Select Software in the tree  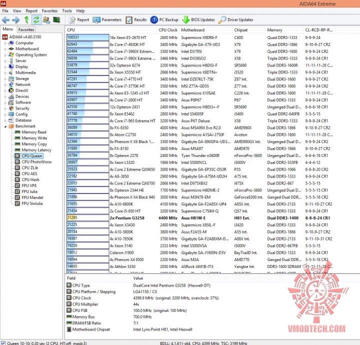pyautogui.click(x=23, y=102)
